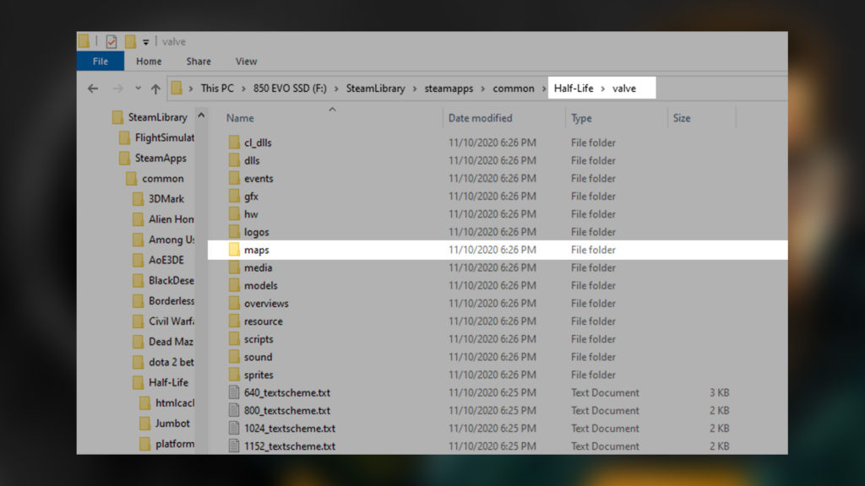Select 1152_textscheme.txt file icon

pos(234,445)
